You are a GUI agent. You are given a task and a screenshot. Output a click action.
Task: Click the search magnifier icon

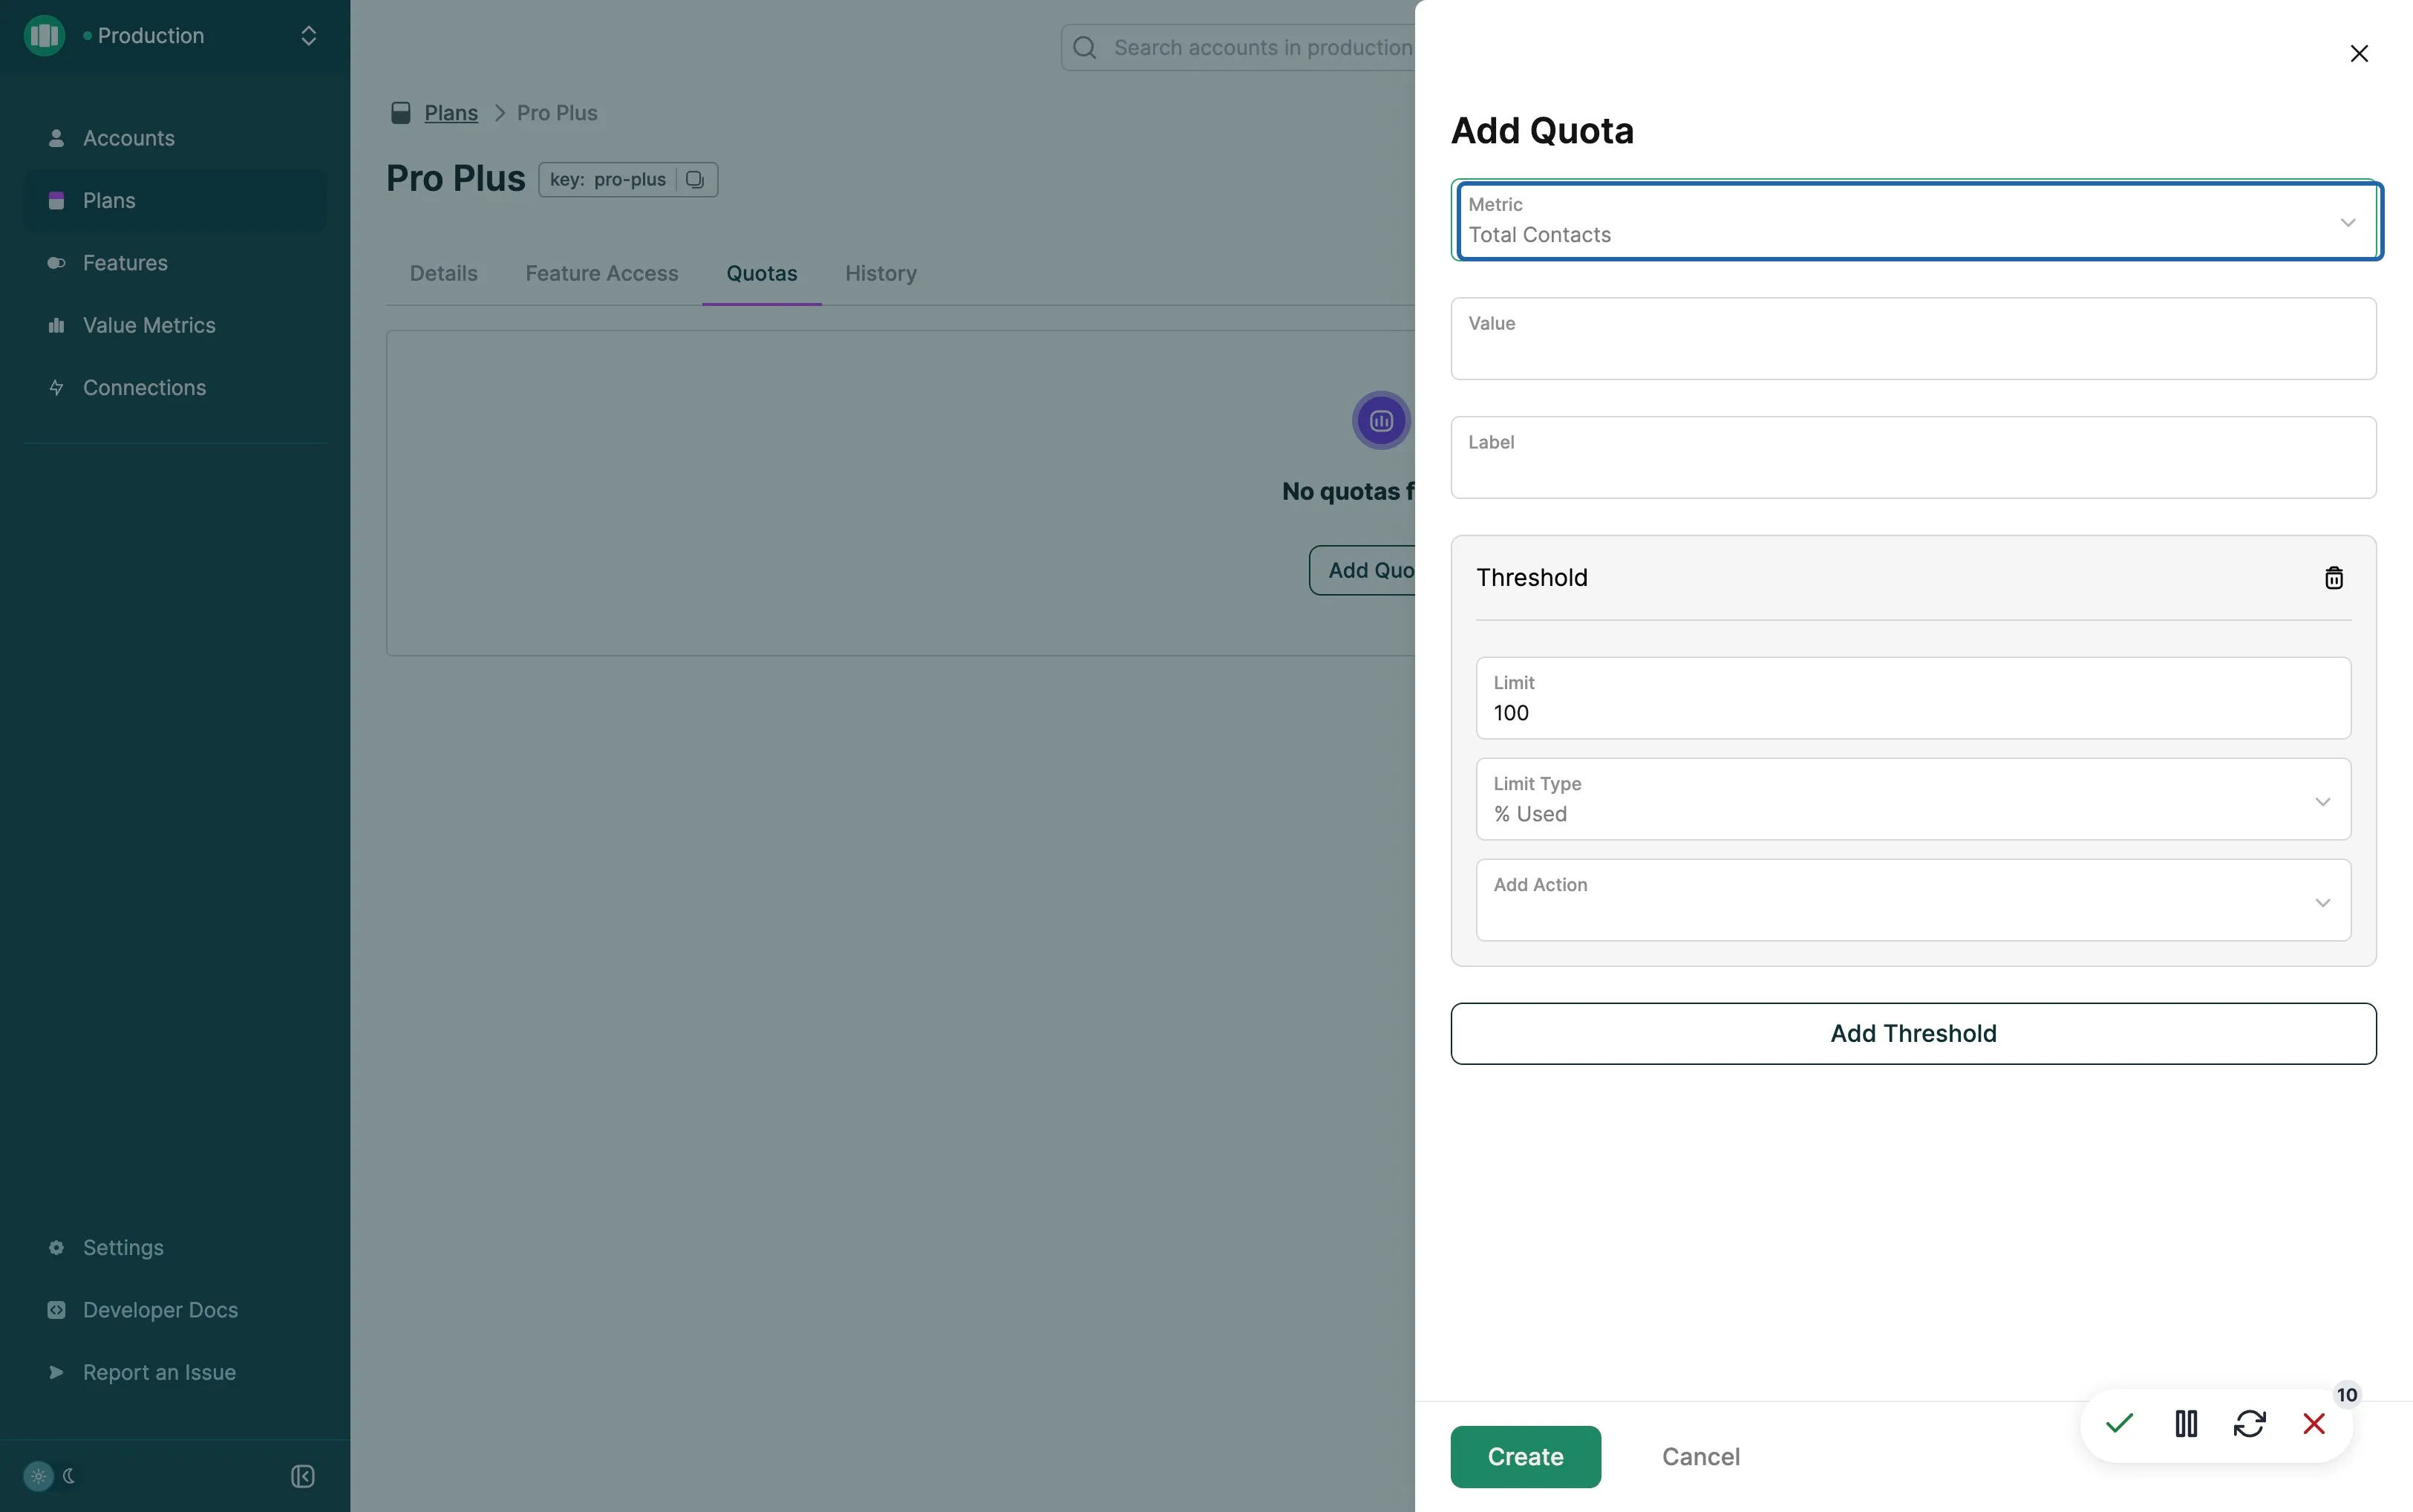1085,48
